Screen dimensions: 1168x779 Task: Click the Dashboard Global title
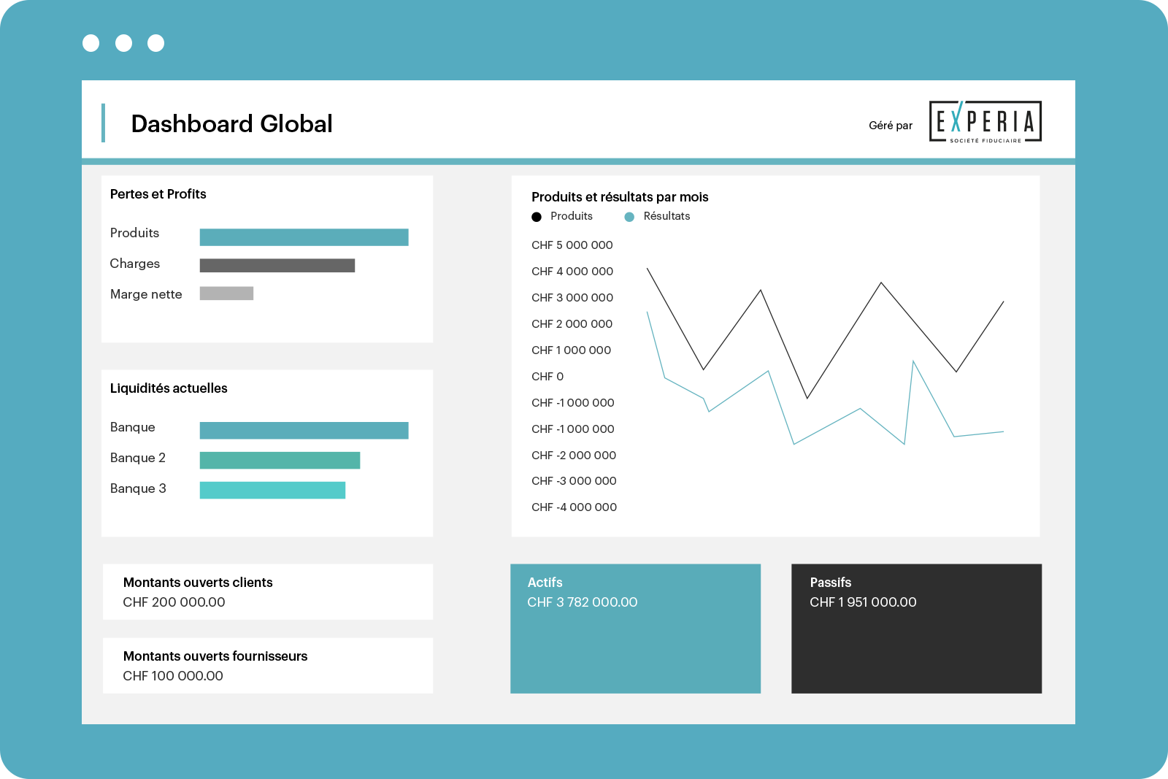tap(231, 124)
